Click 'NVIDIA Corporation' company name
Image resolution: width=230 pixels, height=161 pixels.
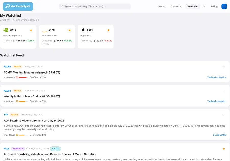(x=13, y=35)
